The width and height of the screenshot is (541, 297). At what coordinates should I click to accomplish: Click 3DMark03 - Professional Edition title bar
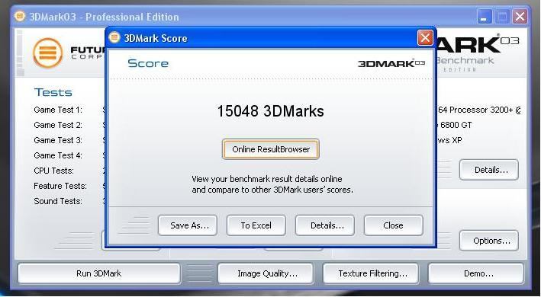[270, 17]
